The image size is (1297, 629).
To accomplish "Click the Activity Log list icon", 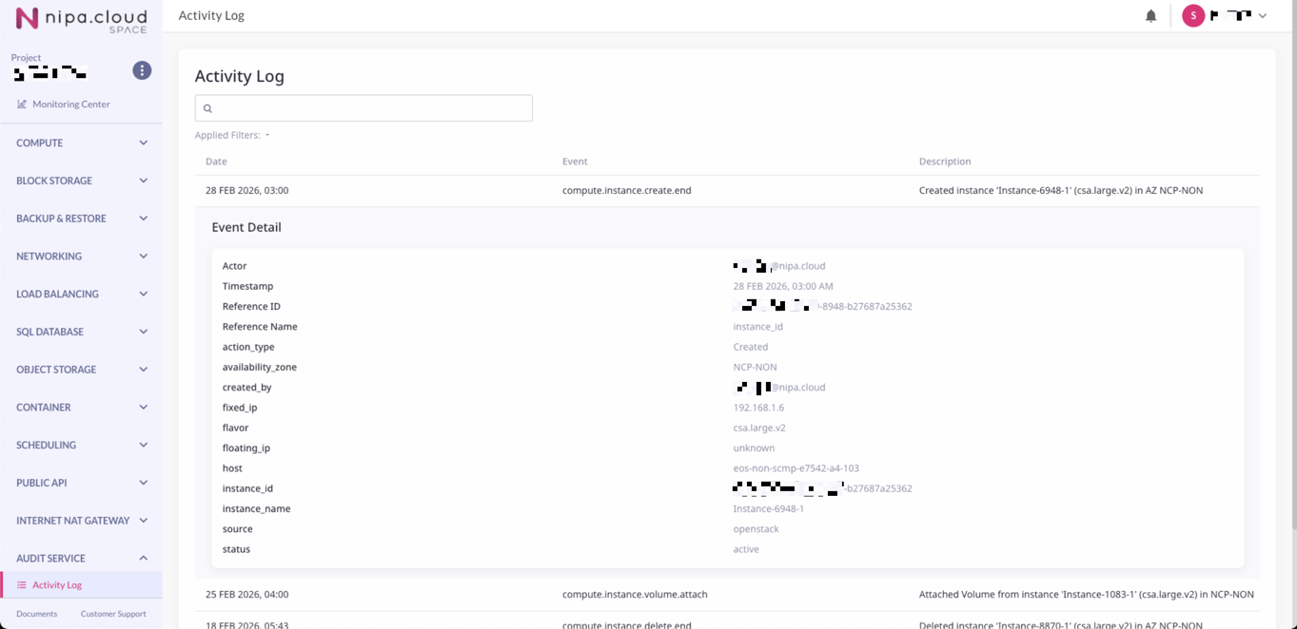I will coord(22,585).
